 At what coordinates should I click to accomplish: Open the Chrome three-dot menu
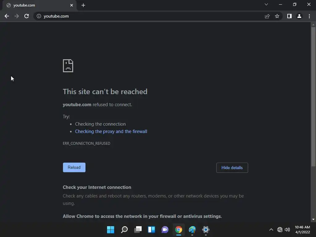[309, 16]
